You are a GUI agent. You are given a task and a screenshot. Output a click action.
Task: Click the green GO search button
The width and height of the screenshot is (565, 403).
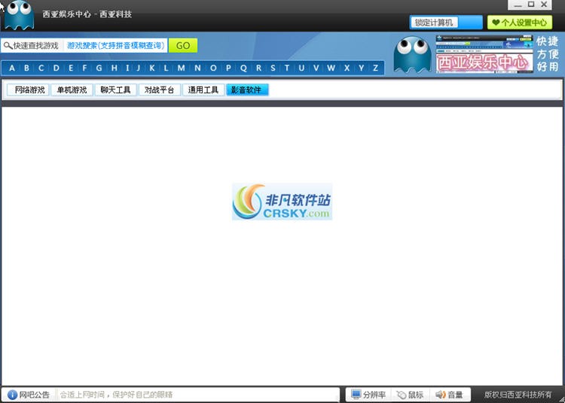pos(183,46)
